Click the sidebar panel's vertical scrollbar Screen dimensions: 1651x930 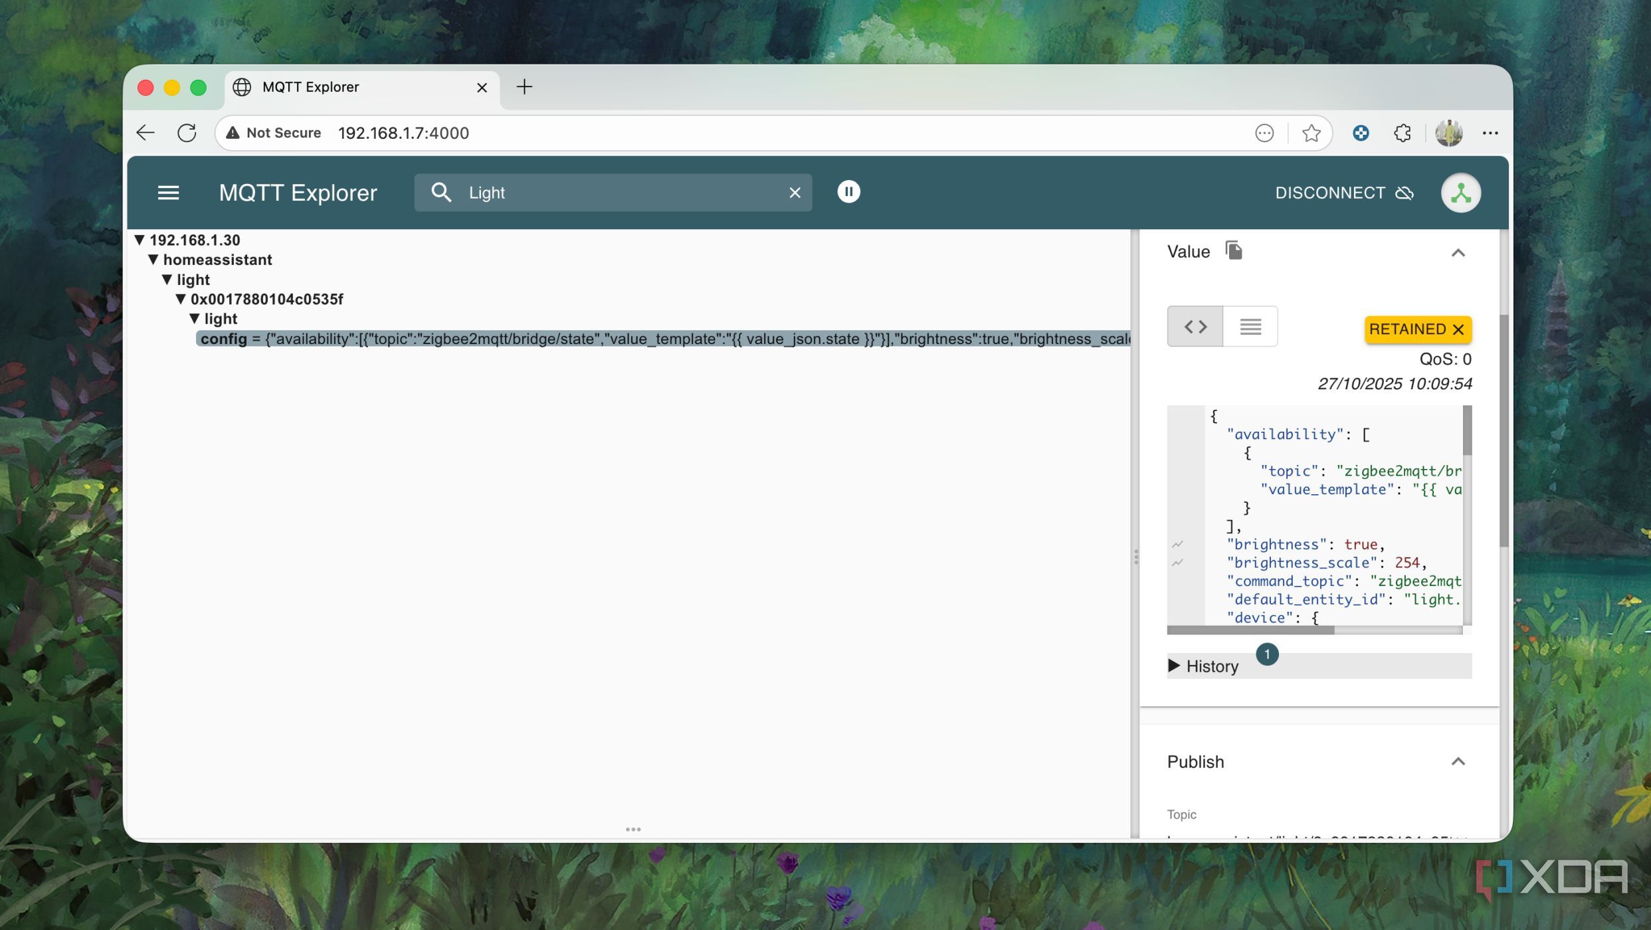1504,430
